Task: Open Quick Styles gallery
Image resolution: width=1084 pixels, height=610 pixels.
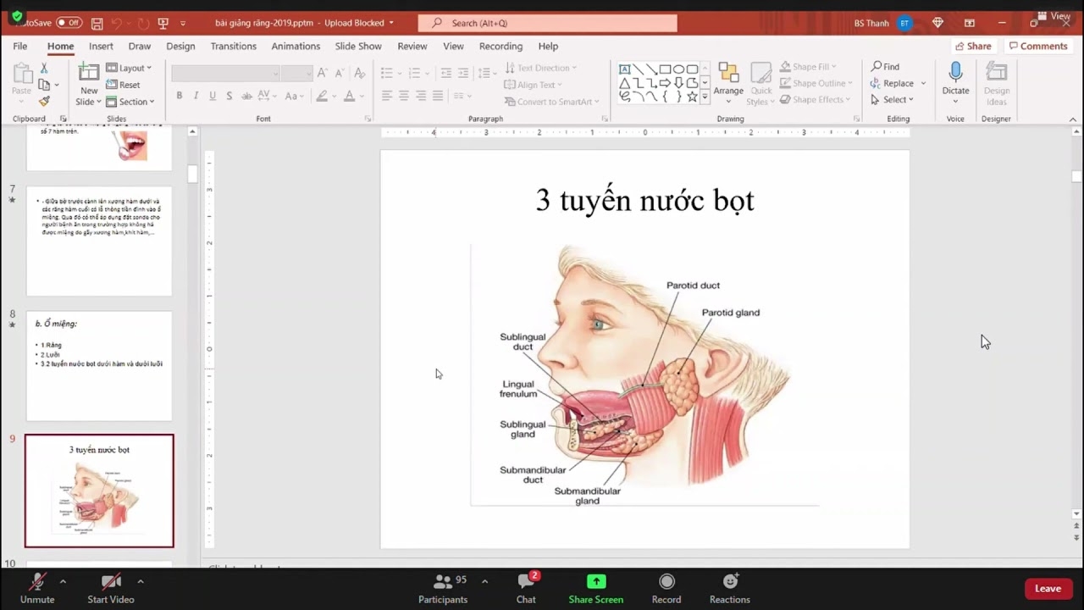Action: click(x=761, y=84)
